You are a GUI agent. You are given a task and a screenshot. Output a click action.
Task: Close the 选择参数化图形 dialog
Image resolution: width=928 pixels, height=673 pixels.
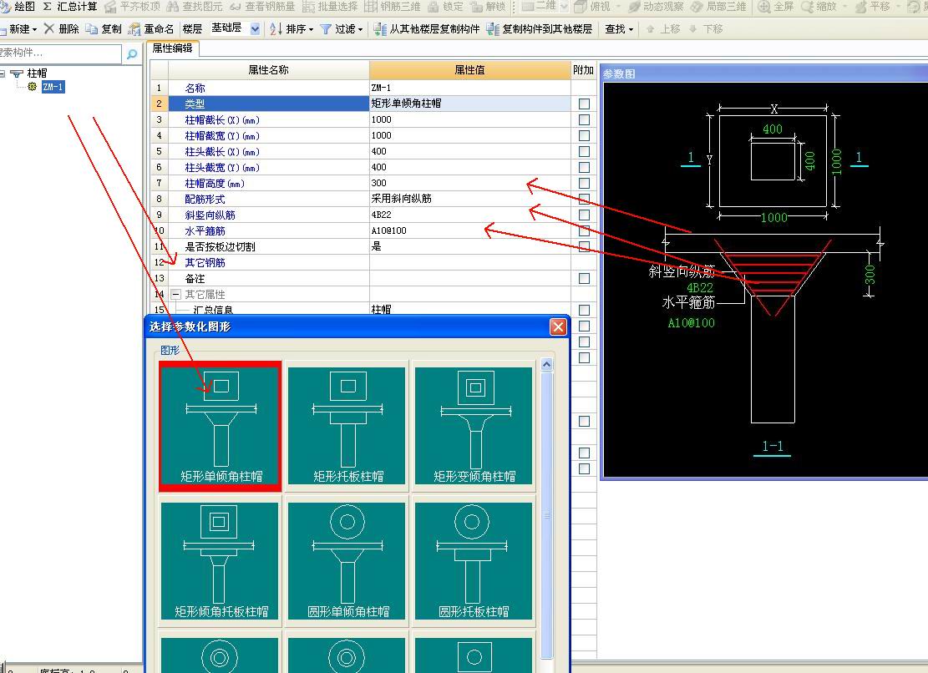coord(558,327)
